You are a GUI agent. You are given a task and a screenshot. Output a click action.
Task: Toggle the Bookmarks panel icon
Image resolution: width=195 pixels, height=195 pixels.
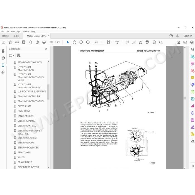[3, 65]
